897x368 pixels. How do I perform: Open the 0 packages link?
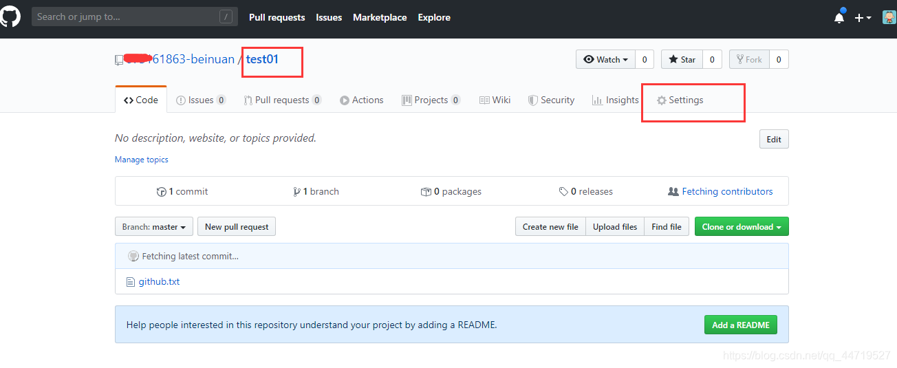point(451,191)
